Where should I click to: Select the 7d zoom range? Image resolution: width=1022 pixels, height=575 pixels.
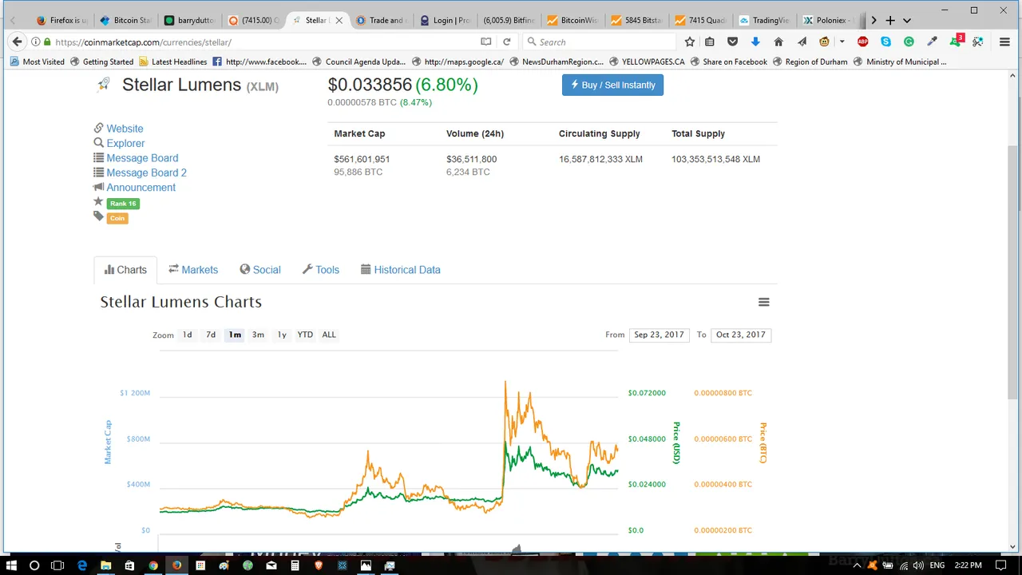click(211, 335)
